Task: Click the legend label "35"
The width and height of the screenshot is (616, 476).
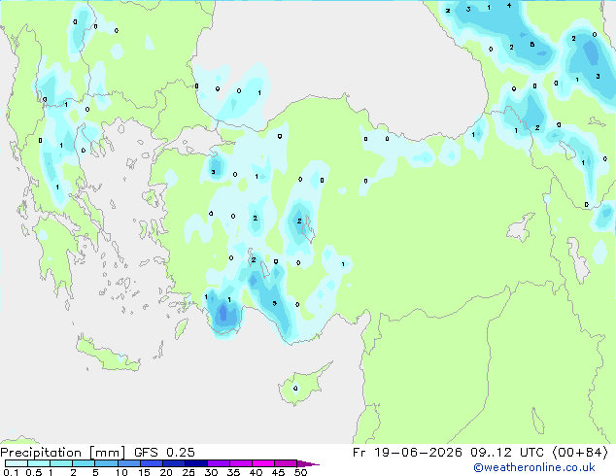Action: (x=234, y=472)
